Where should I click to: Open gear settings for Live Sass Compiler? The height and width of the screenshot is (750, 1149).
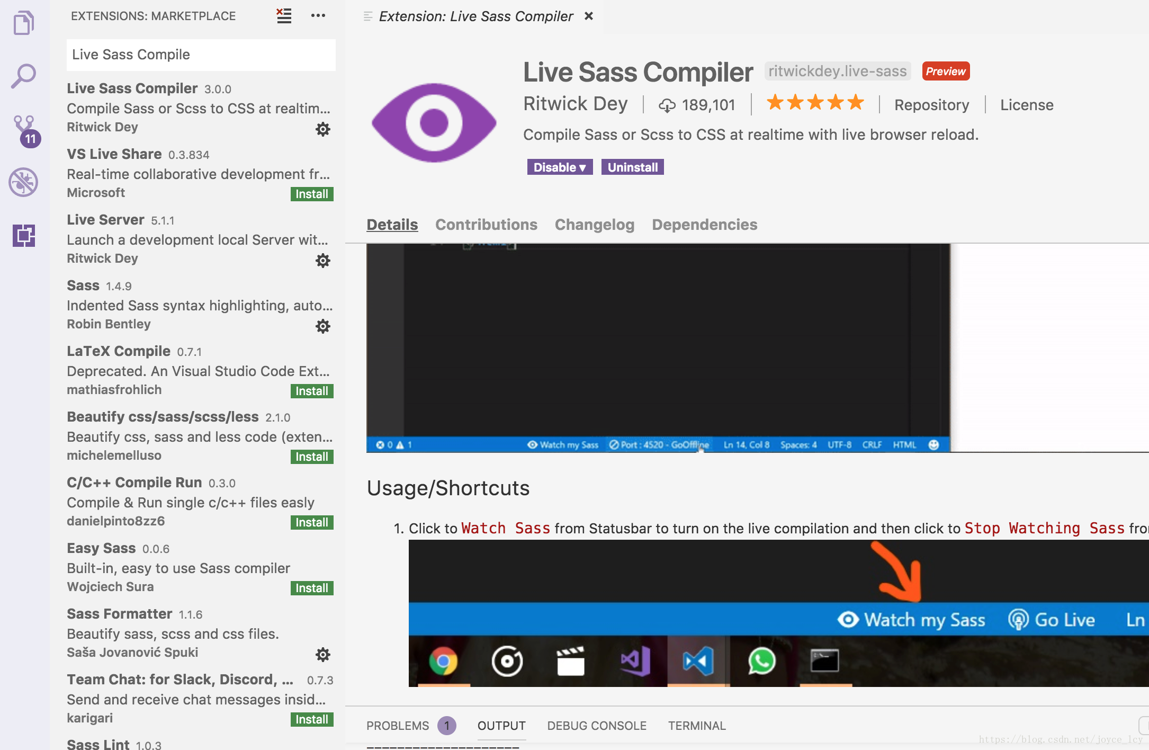click(x=323, y=129)
